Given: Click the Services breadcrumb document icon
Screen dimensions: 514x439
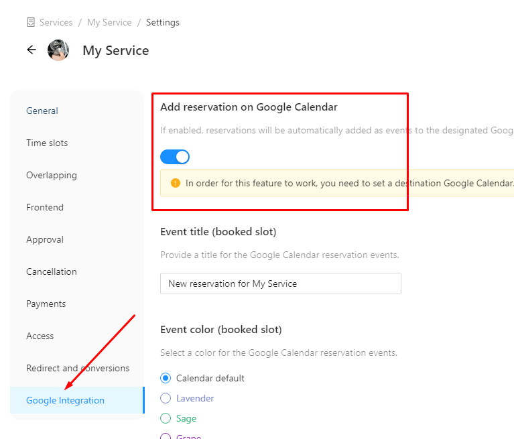Looking at the screenshot, I should [x=30, y=22].
